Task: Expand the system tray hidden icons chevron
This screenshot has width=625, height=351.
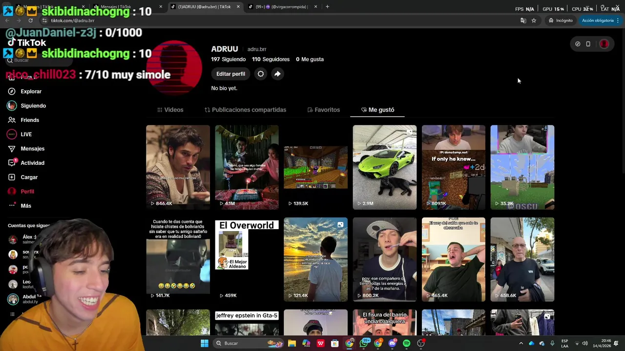Action: 521,343
